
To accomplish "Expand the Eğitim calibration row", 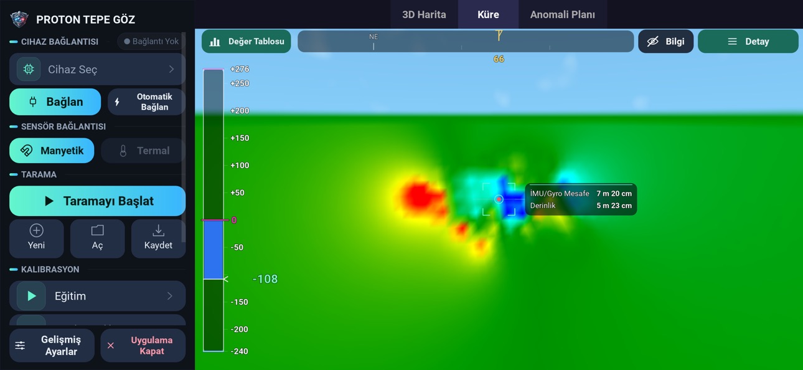I will (x=97, y=296).
